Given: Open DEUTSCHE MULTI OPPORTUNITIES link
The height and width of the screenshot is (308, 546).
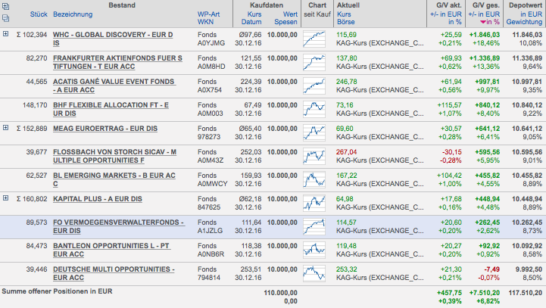Looking at the screenshot, I should 114,273.
